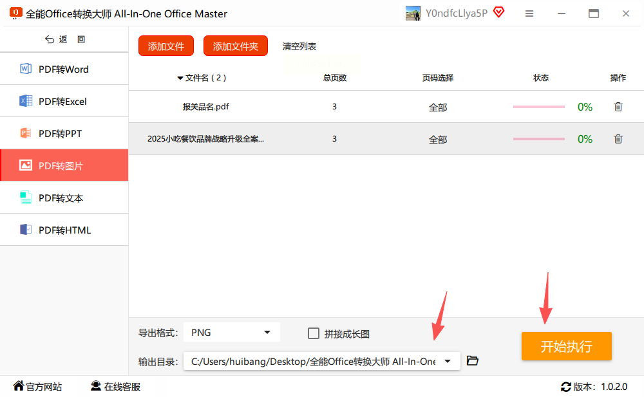
Task: Start conversion with 开始执行 button
Action: tap(566, 346)
